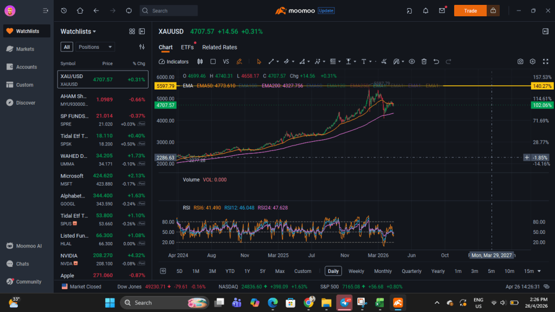This screenshot has width=555, height=312.
Task: Select the Fibonacci retracement tool
Action: pyautogui.click(x=333, y=62)
